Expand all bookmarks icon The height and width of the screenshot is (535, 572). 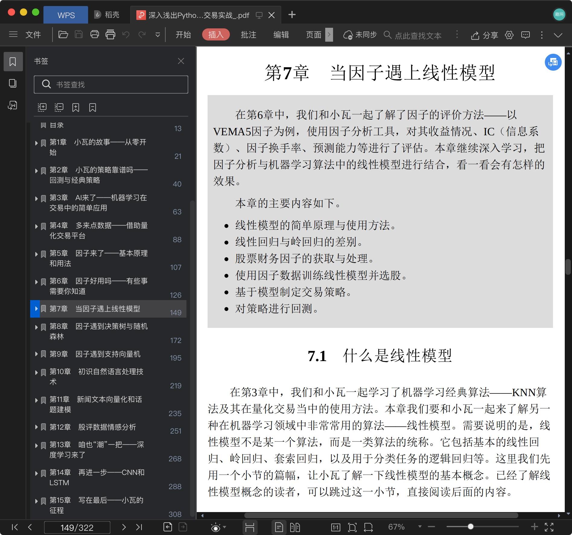(x=42, y=107)
